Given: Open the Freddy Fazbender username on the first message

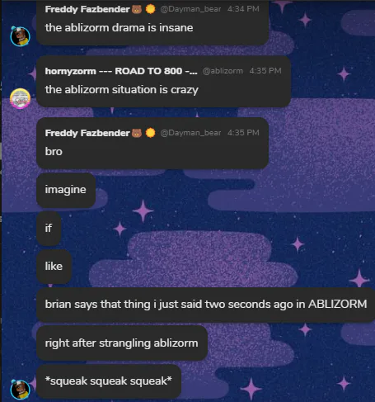Looking at the screenshot, I should [87, 9].
